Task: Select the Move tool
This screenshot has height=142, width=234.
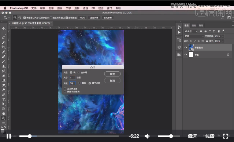Action: 3,28
